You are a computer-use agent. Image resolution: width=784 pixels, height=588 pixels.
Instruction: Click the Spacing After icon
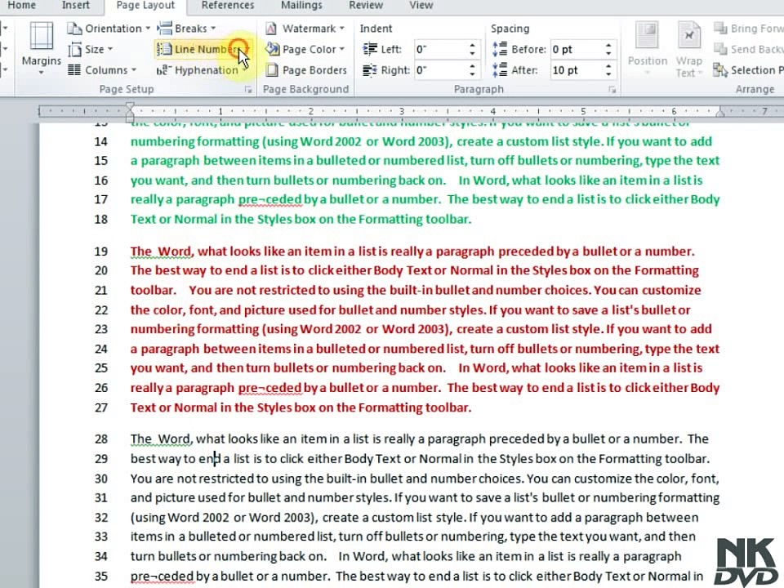500,70
